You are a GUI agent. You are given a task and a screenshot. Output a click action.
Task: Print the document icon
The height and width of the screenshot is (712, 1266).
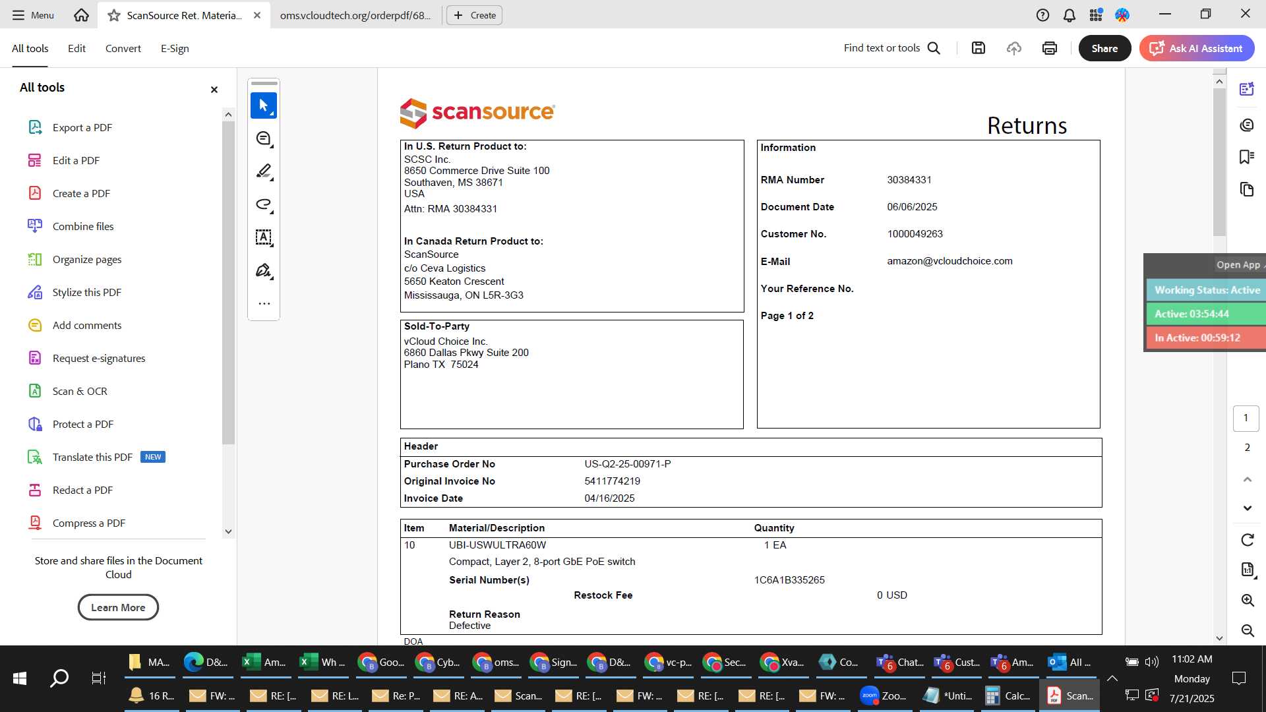point(1050,48)
